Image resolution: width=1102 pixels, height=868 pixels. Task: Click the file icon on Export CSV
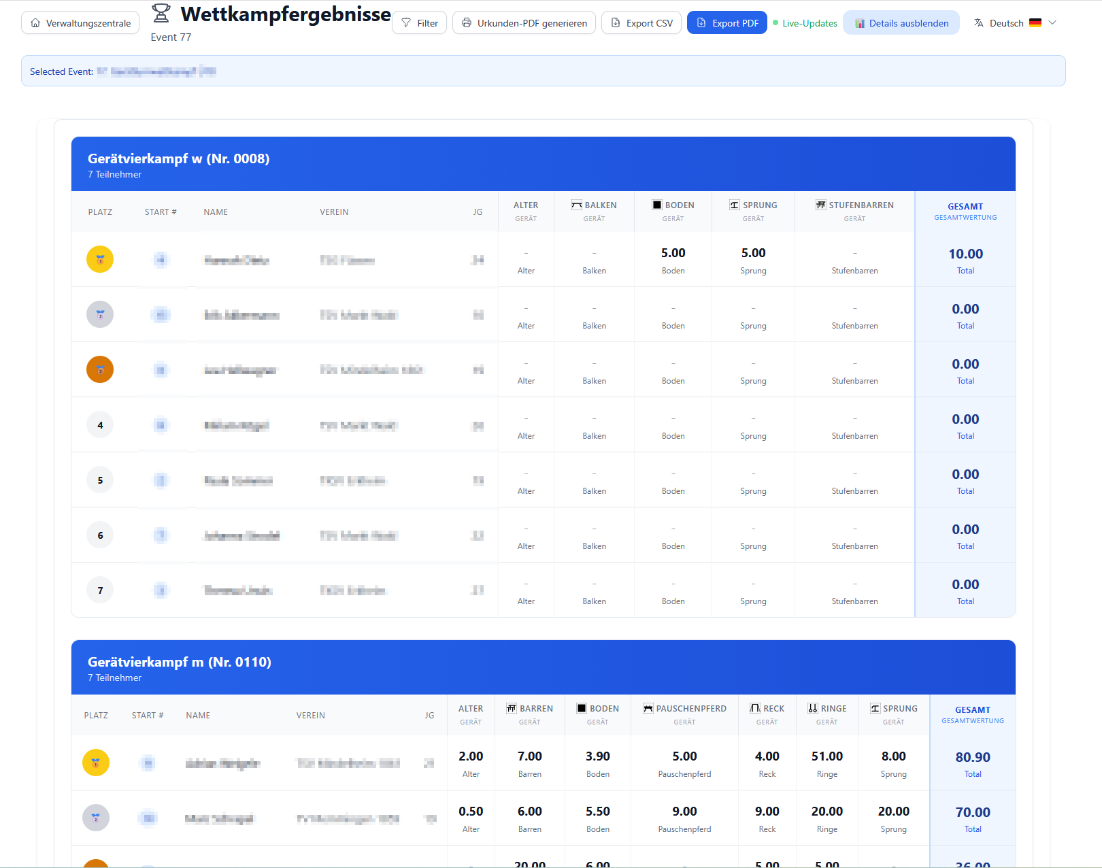coord(616,23)
